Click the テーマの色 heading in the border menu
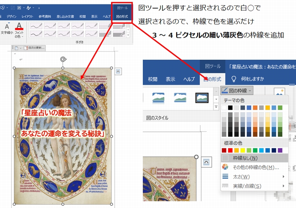Viewport: 296px width, 208px height. point(234,100)
